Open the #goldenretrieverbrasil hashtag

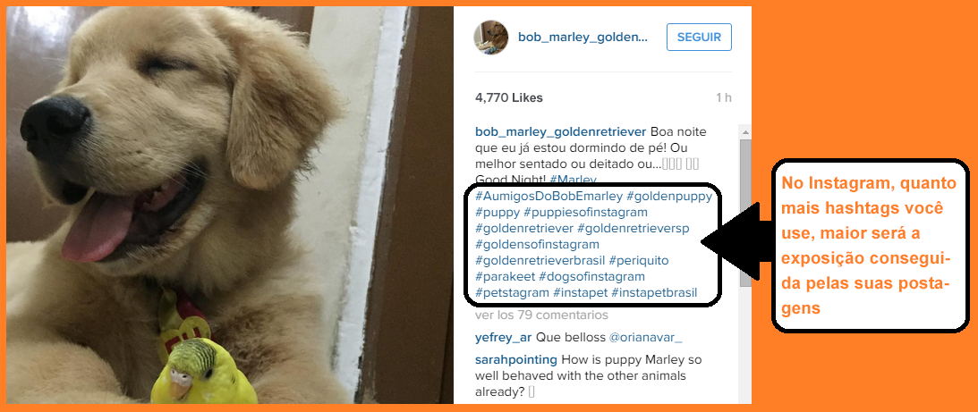pos(540,260)
